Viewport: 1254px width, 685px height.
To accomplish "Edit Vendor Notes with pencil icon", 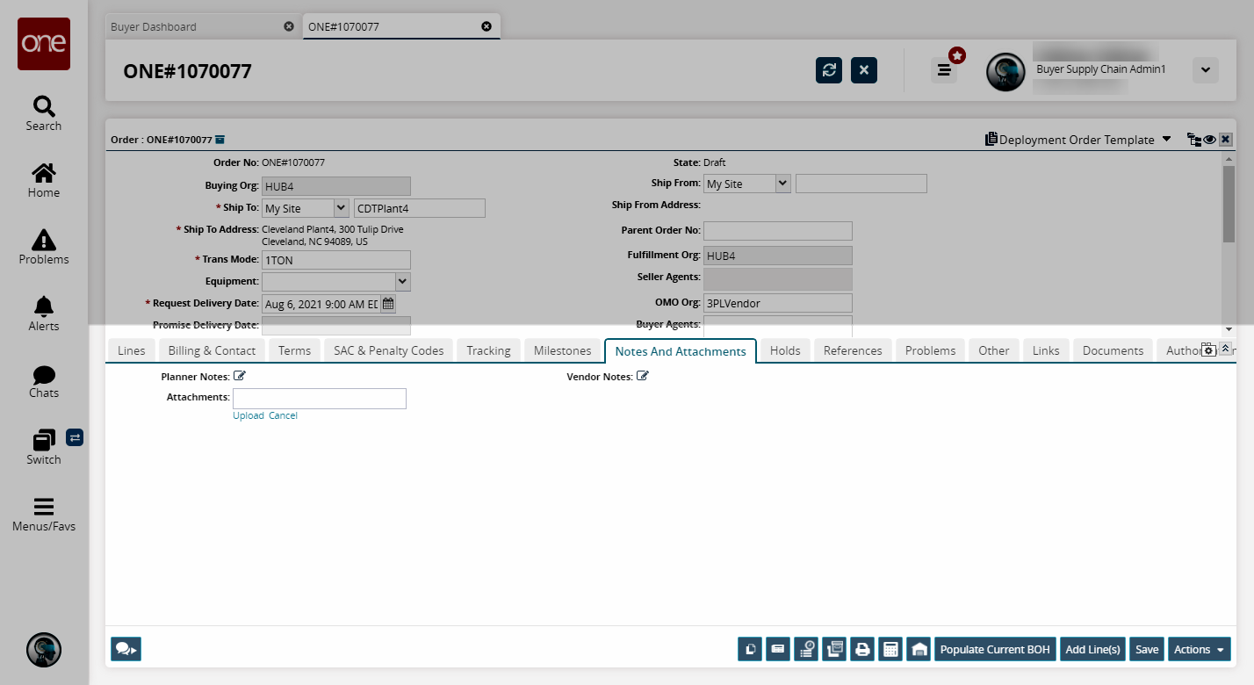I will [643, 376].
